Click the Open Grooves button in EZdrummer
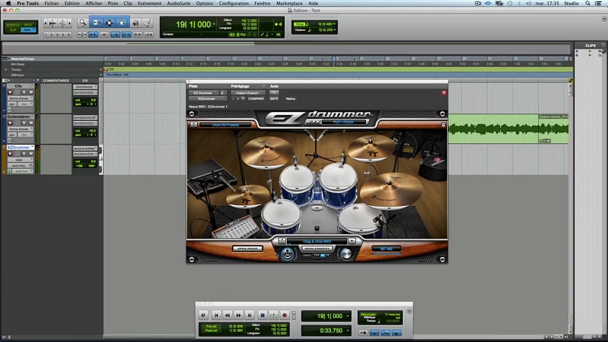608x342 pixels. (x=317, y=248)
